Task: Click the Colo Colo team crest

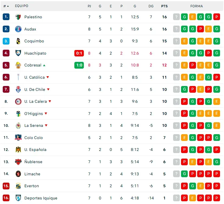Action: tap(18, 138)
